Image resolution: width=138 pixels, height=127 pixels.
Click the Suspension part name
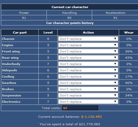click(x=11, y=95)
